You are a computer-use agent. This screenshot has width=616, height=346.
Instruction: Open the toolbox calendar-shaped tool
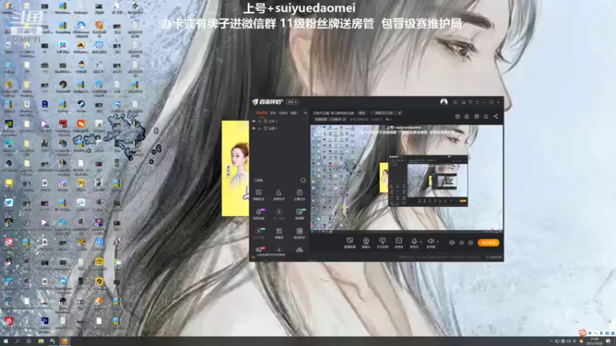(279, 233)
